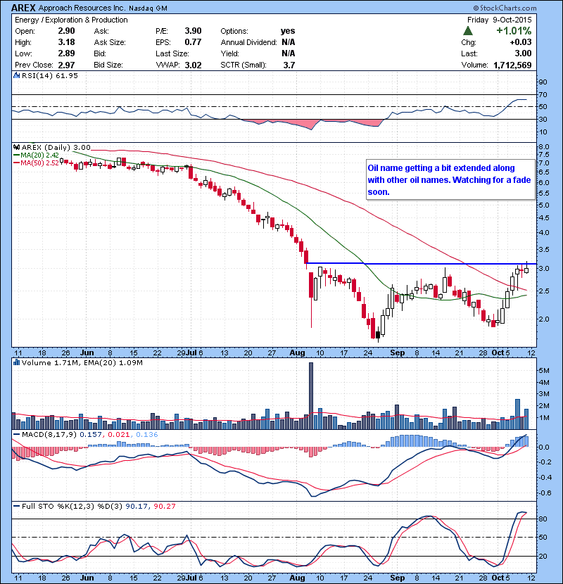Click the MA(50) 2.52 legend entry
This screenshot has height=584, width=563.
point(36,163)
